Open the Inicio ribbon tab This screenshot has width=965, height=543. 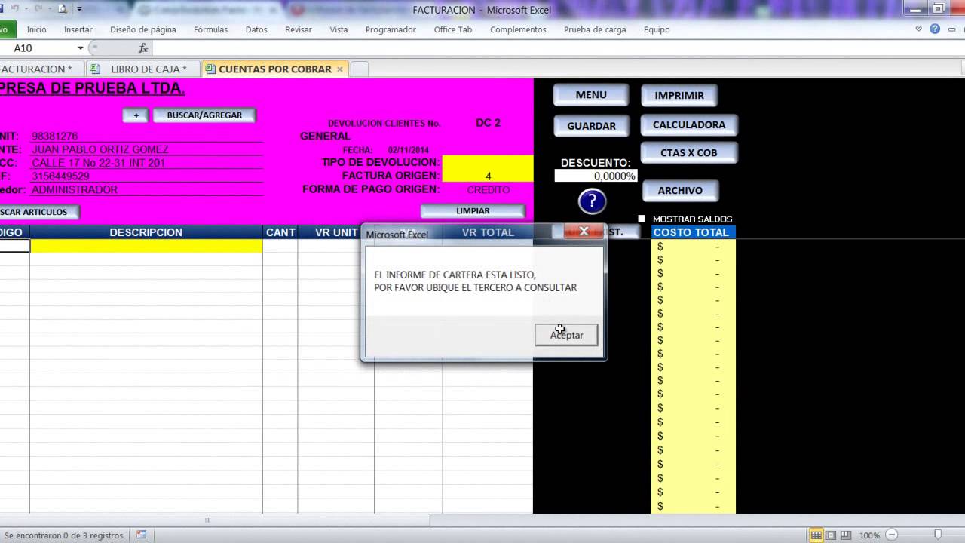(36, 29)
